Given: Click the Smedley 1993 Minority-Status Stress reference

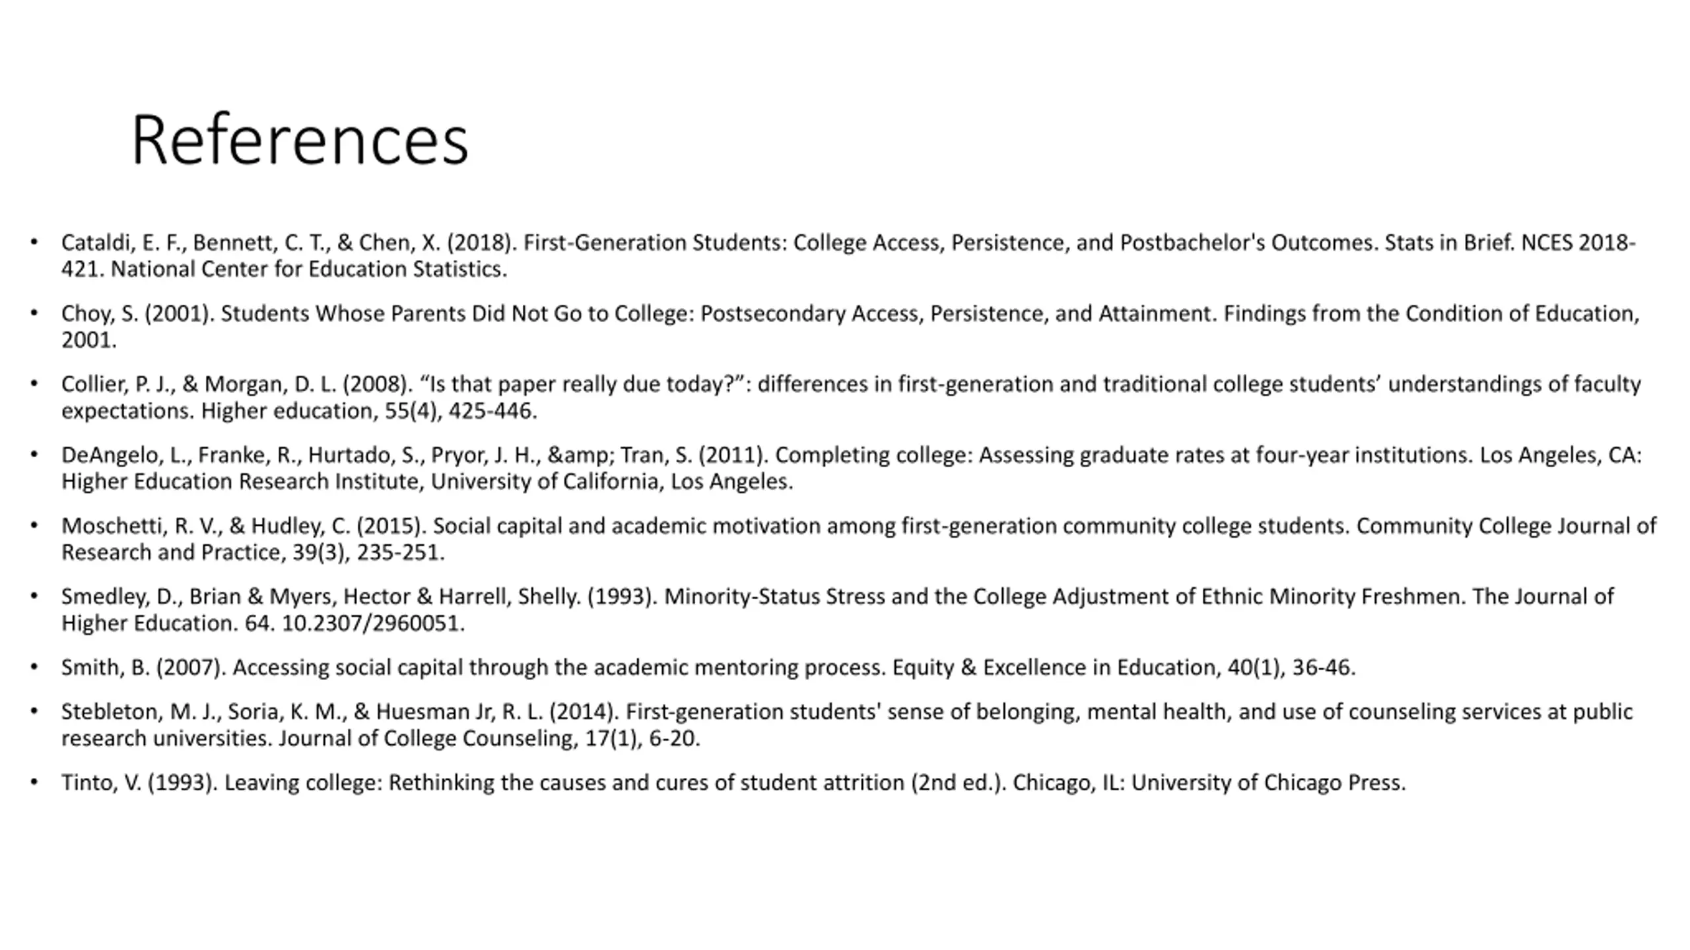Looking at the screenshot, I should (x=837, y=610).
